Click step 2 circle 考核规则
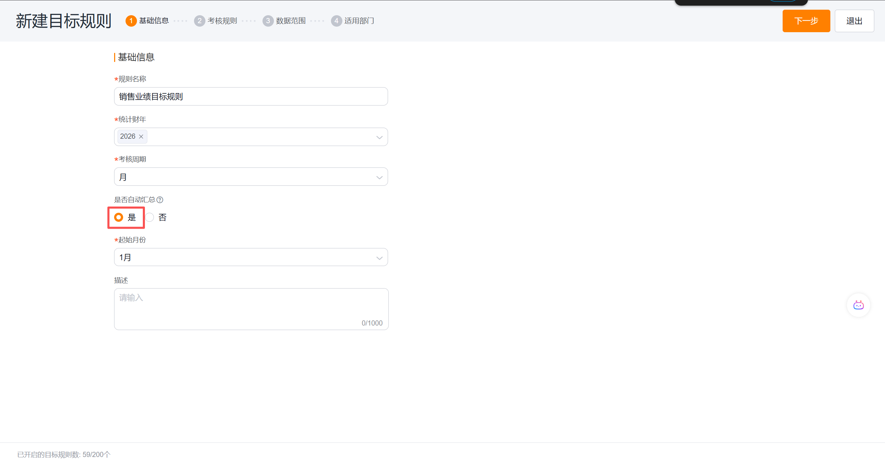Viewport: 885px width, 466px height. tap(200, 21)
